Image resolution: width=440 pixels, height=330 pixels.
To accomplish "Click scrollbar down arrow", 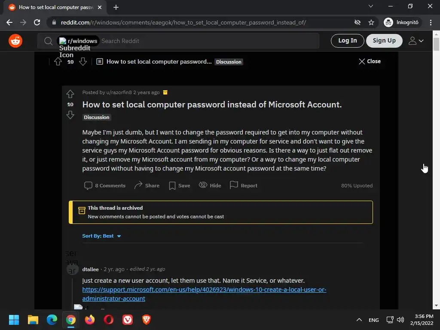I will [x=436, y=306].
